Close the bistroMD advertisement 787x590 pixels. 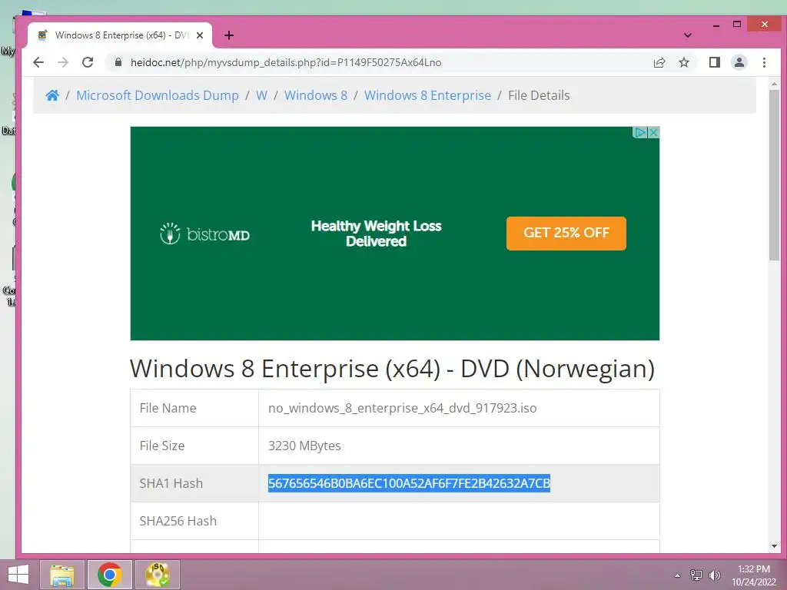coord(653,132)
